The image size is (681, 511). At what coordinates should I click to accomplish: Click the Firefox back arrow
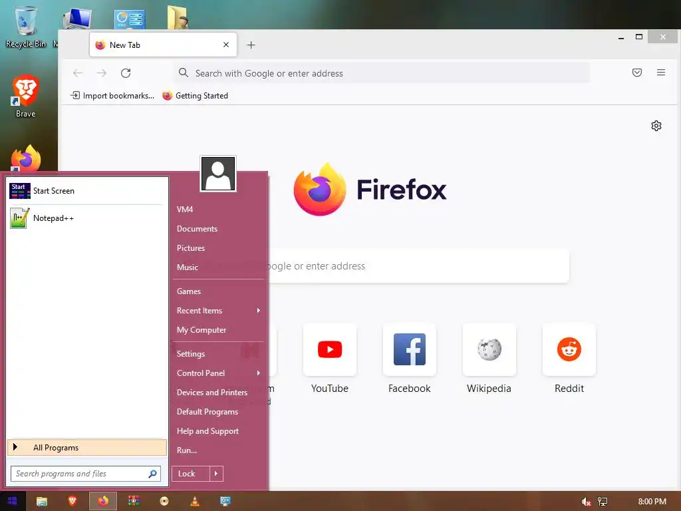click(78, 73)
